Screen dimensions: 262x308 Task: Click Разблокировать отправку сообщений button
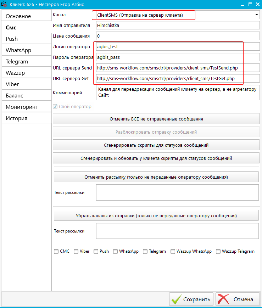coord(156,132)
